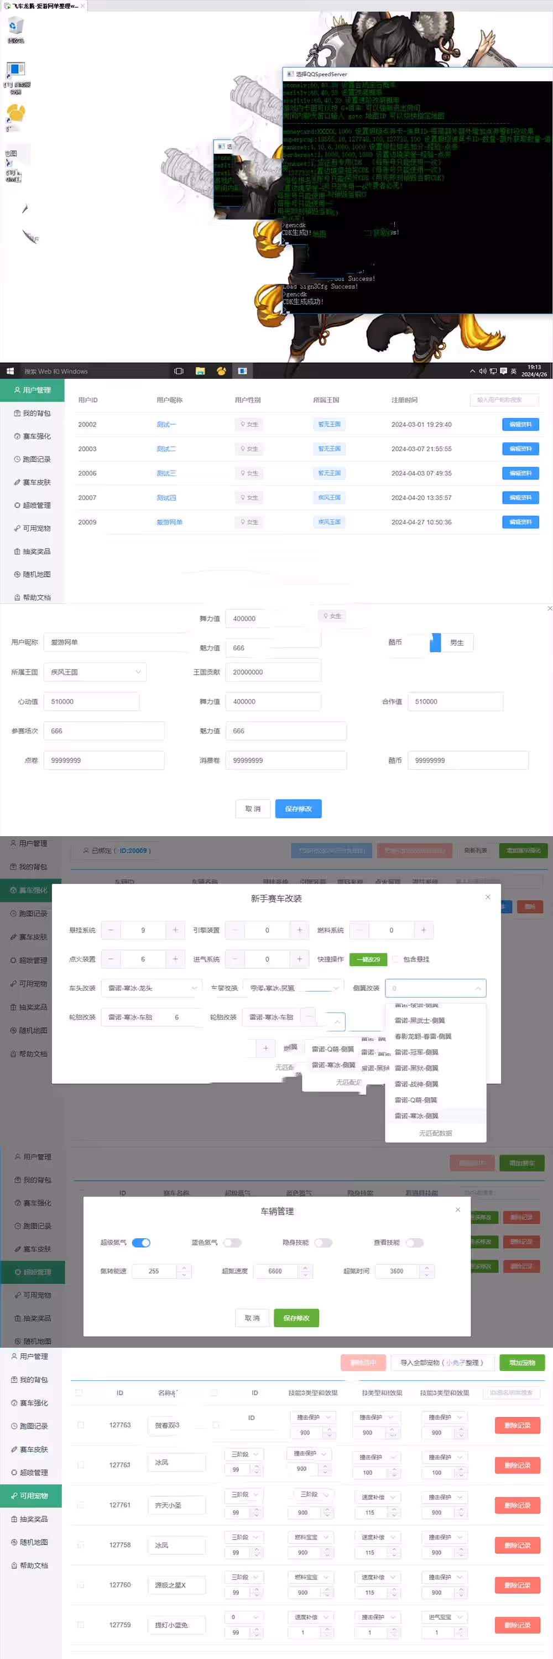Turn off the 超级氮气 switch
The width and height of the screenshot is (553, 1659).
pos(141,1243)
